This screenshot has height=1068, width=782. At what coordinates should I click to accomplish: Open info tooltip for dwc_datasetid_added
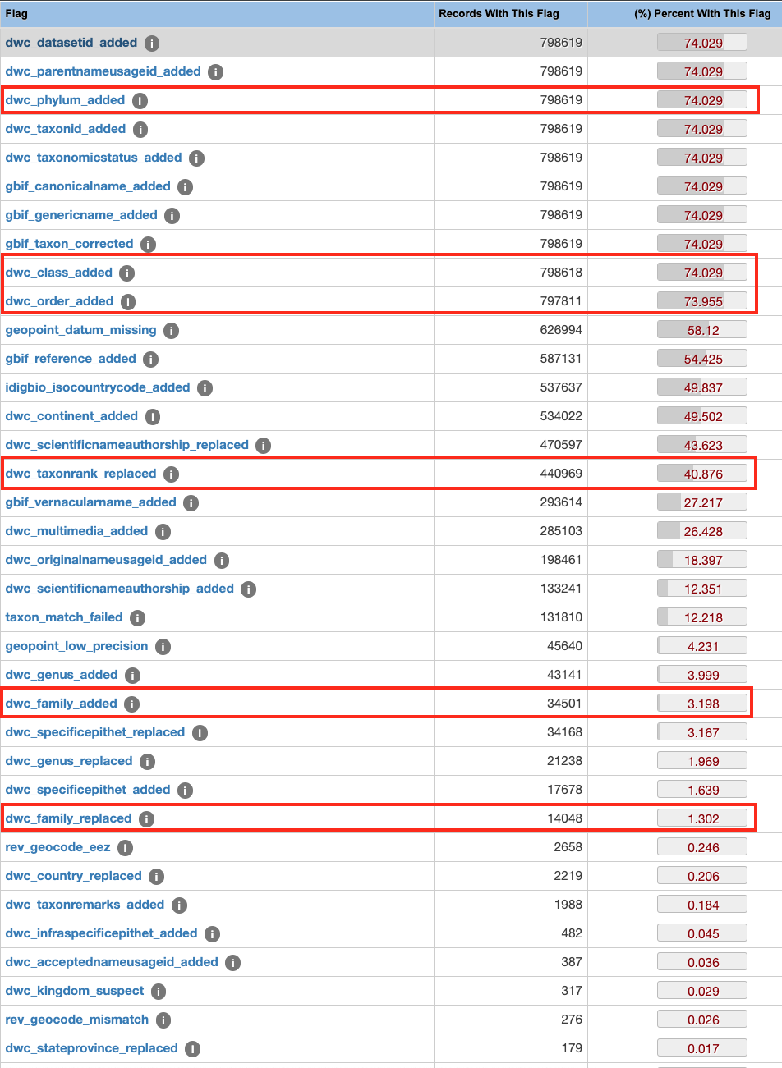tap(152, 43)
